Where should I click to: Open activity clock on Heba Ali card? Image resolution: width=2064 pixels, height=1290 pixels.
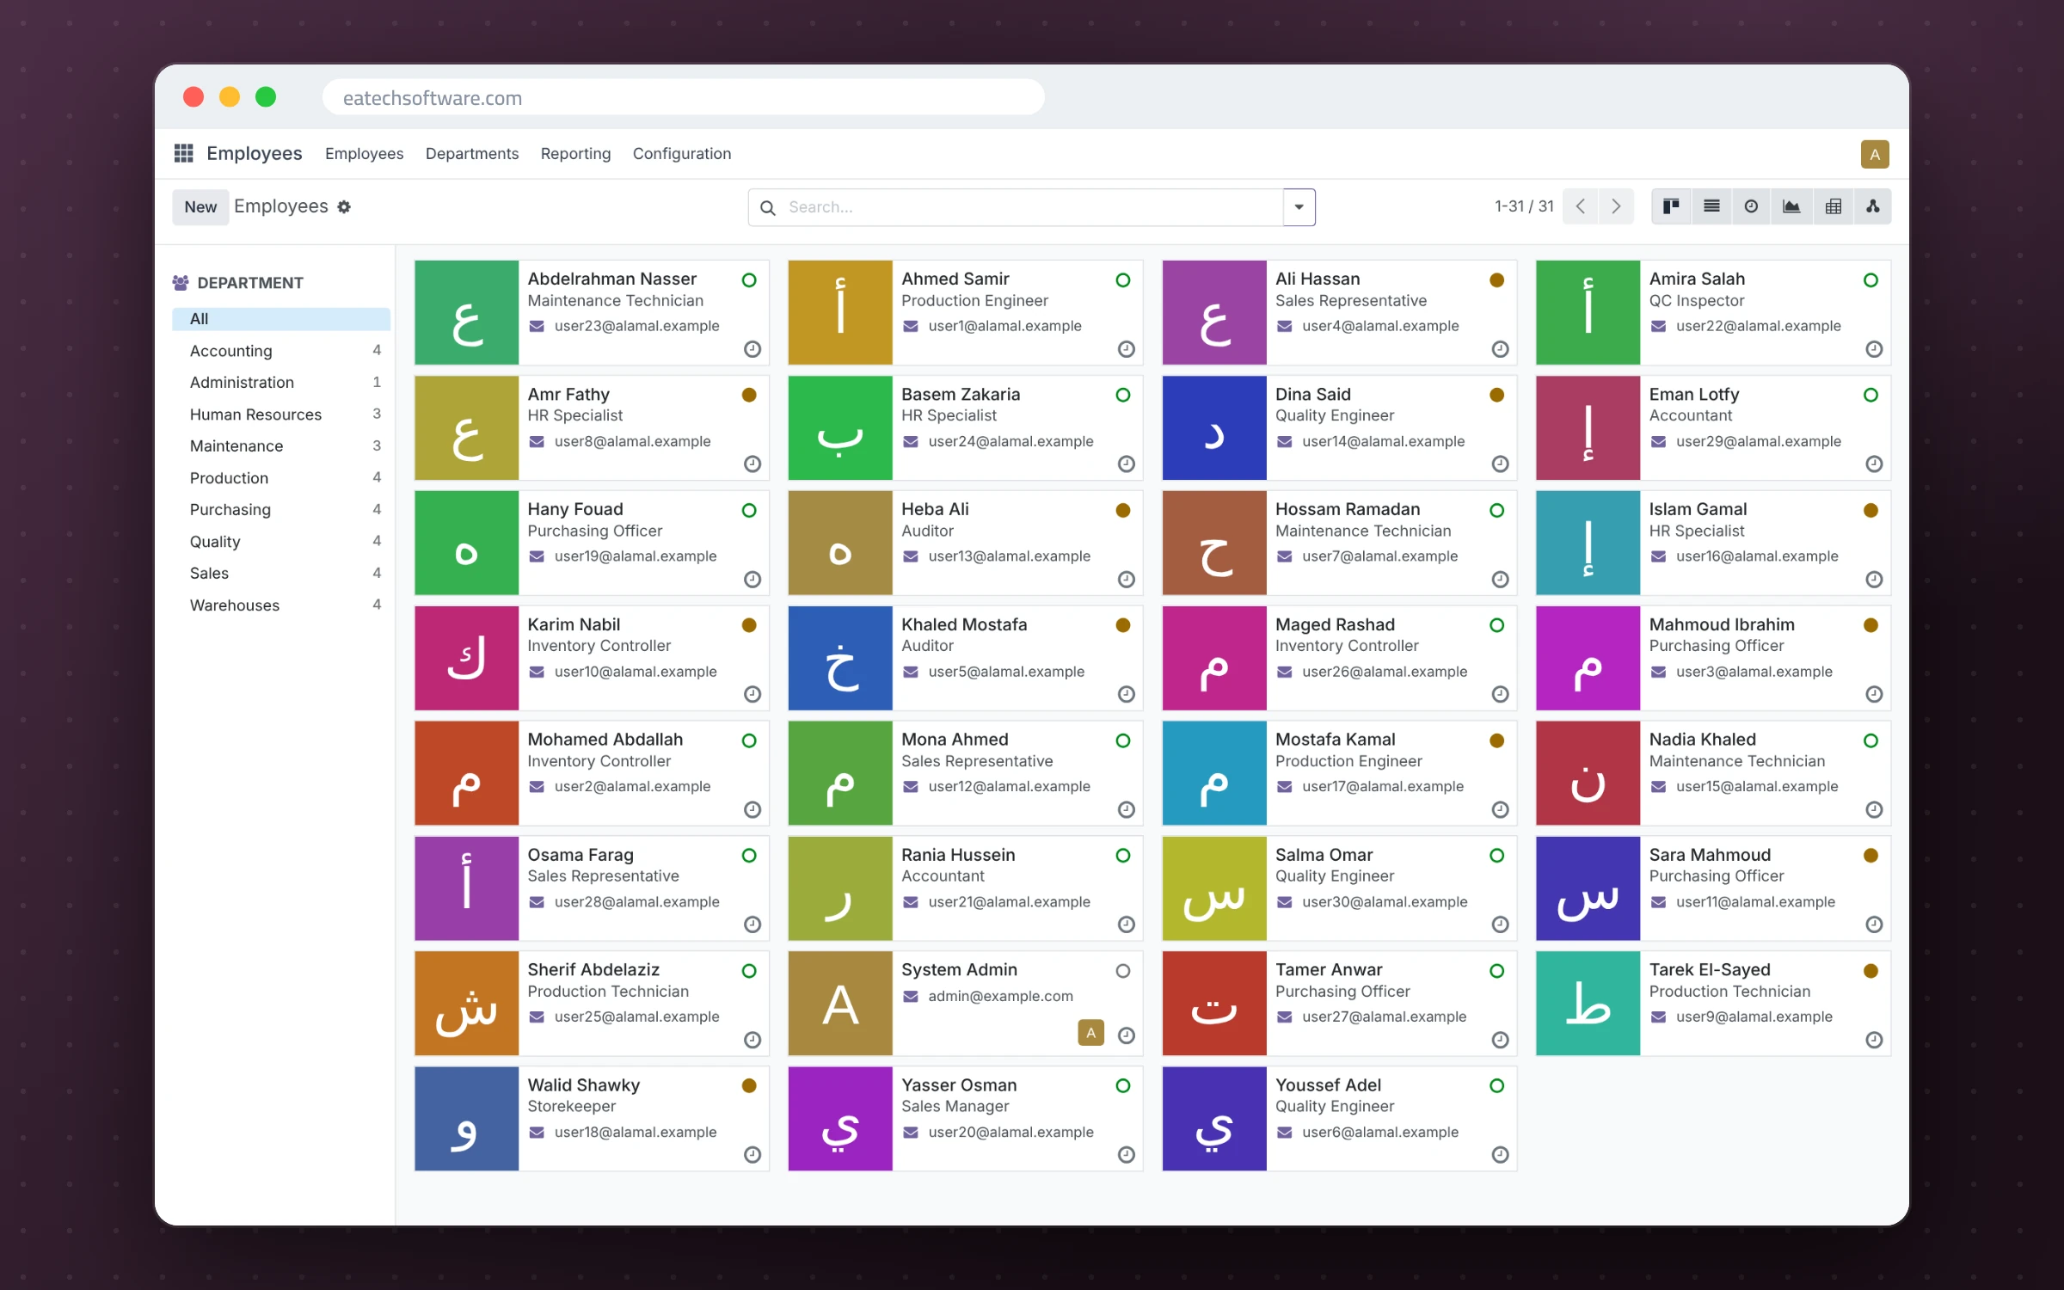(x=1127, y=580)
